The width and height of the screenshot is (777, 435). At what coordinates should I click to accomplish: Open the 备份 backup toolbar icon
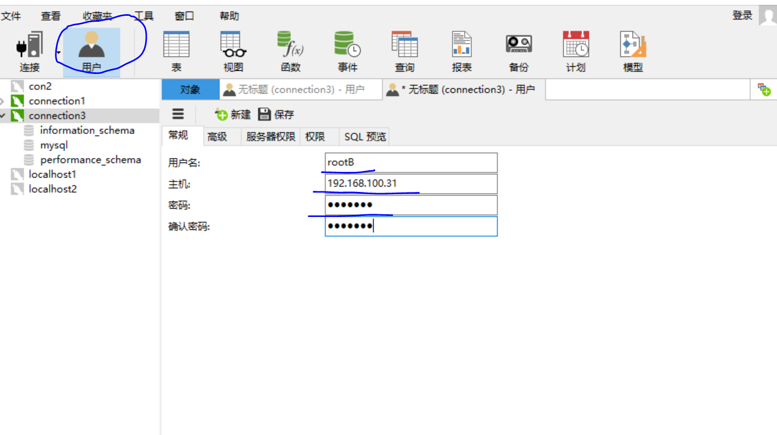click(x=519, y=52)
